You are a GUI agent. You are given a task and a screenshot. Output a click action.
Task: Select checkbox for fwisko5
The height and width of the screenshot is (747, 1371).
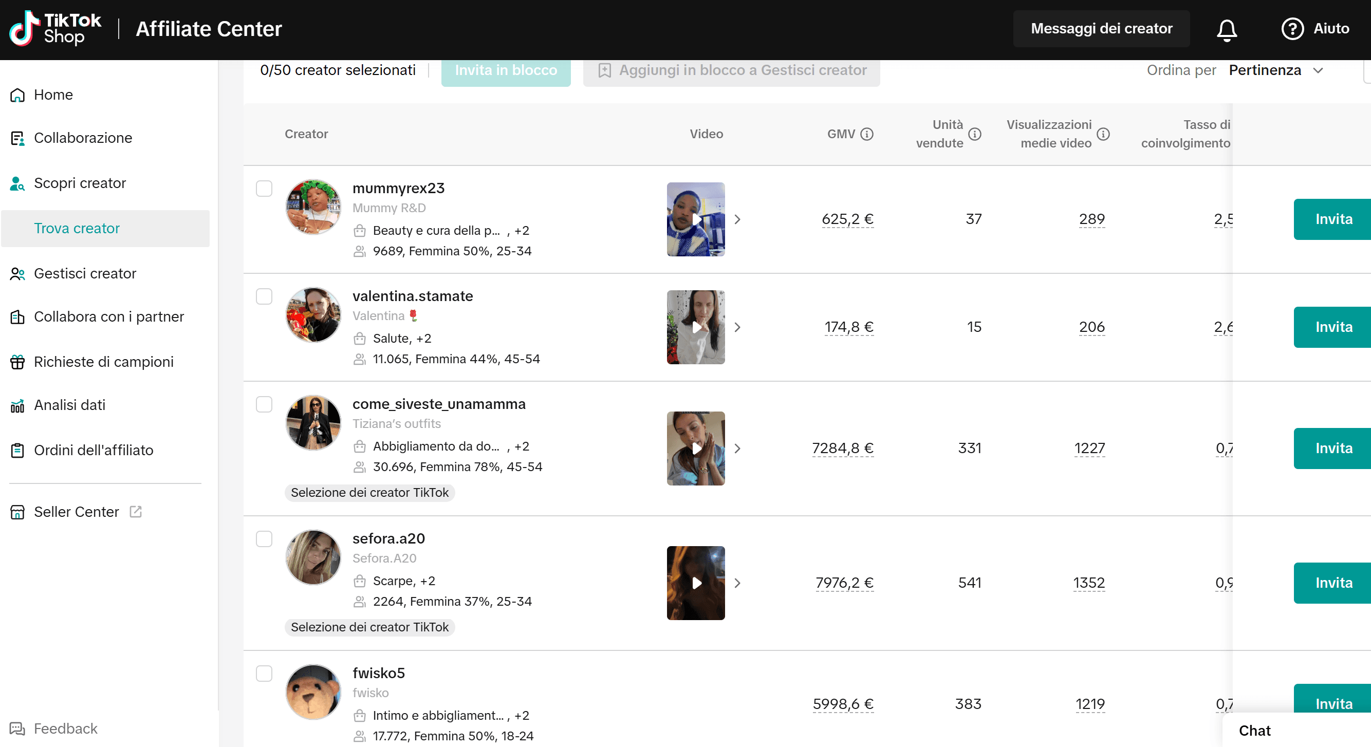click(264, 674)
